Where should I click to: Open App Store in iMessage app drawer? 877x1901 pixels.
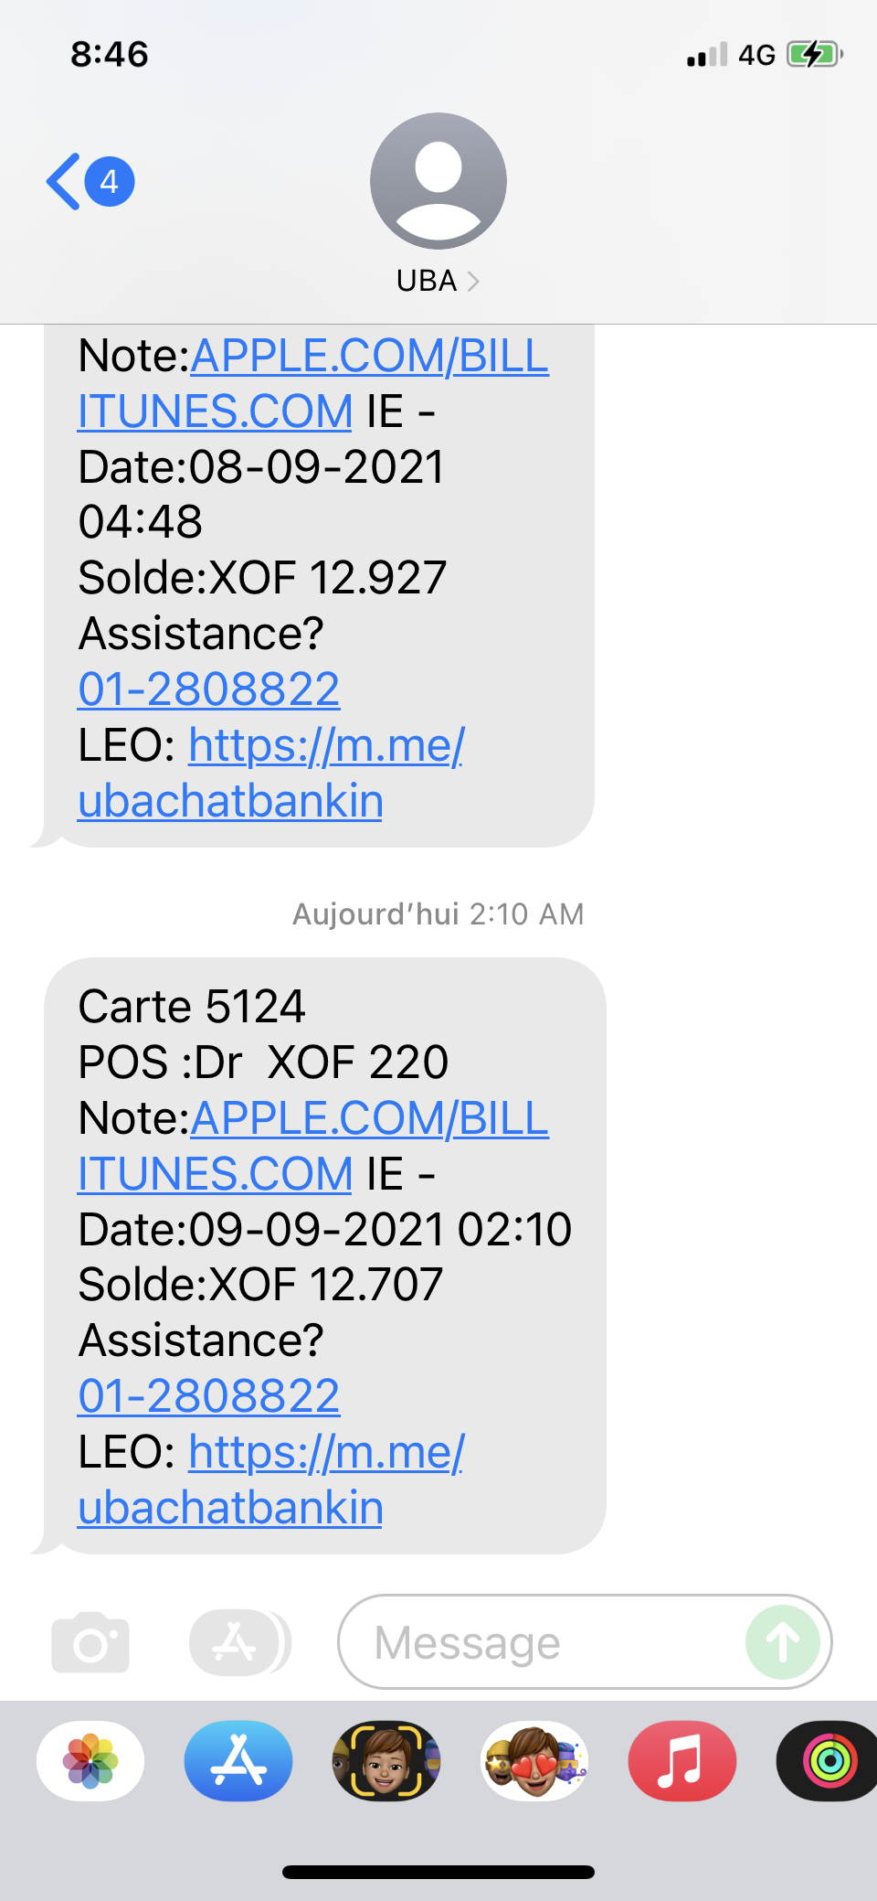coord(238,1761)
